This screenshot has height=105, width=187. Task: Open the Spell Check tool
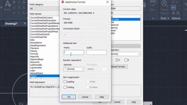[153, 5]
